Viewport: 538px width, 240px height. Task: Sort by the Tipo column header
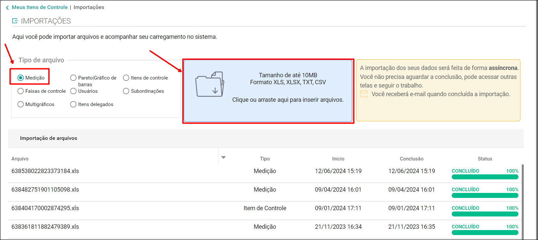(x=265, y=159)
